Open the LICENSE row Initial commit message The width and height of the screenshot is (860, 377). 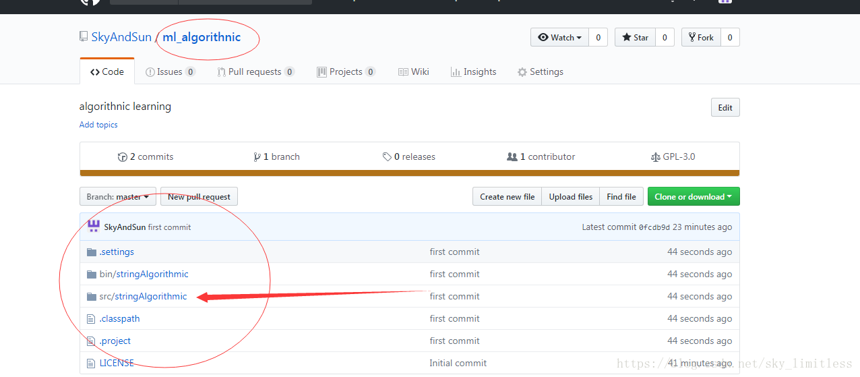point(458,363)
